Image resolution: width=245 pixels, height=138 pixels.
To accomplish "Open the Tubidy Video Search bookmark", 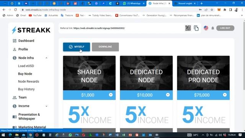I will pyautogui.click(x=100, y=15).
